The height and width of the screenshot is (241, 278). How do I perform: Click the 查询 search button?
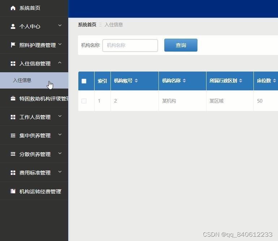click(181, 45)
